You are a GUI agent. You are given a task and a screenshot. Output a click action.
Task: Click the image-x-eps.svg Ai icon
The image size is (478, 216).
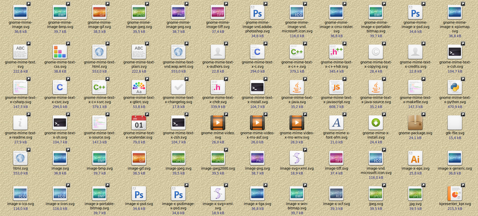click(x=415, y=158)
